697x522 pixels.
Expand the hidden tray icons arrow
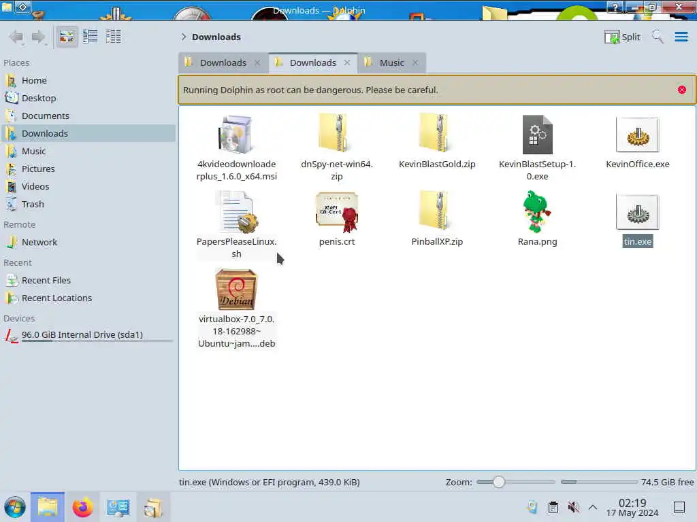[593, 507]
